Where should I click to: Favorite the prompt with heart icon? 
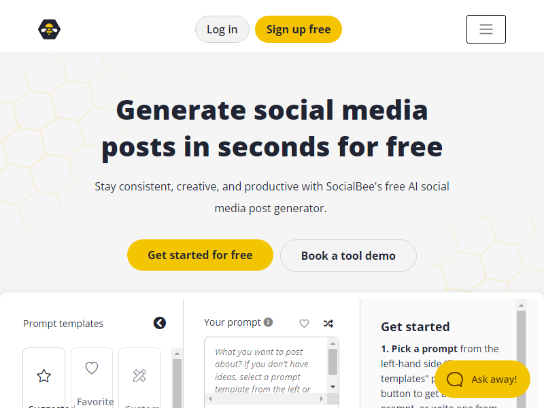pyautogui.click(x=304, y=324)
